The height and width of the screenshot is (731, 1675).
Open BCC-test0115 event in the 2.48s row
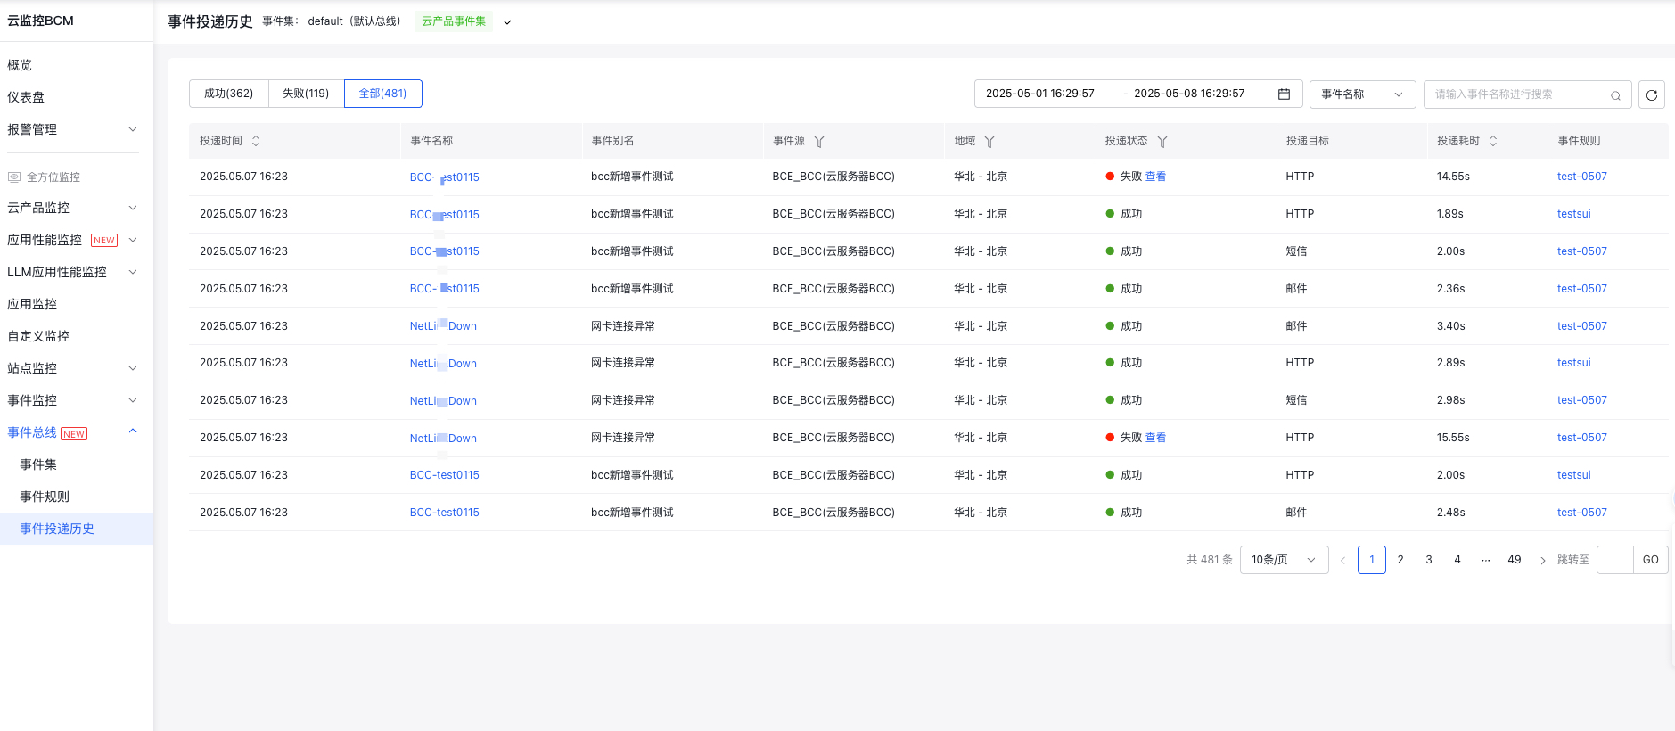pyautogui.click(x=445, y=513)
